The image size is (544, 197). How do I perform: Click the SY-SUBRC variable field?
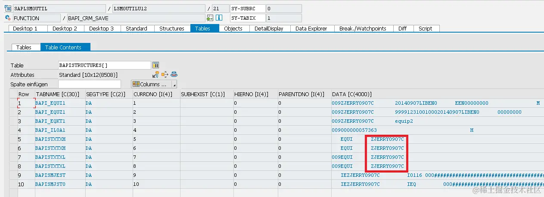point(247,9)
